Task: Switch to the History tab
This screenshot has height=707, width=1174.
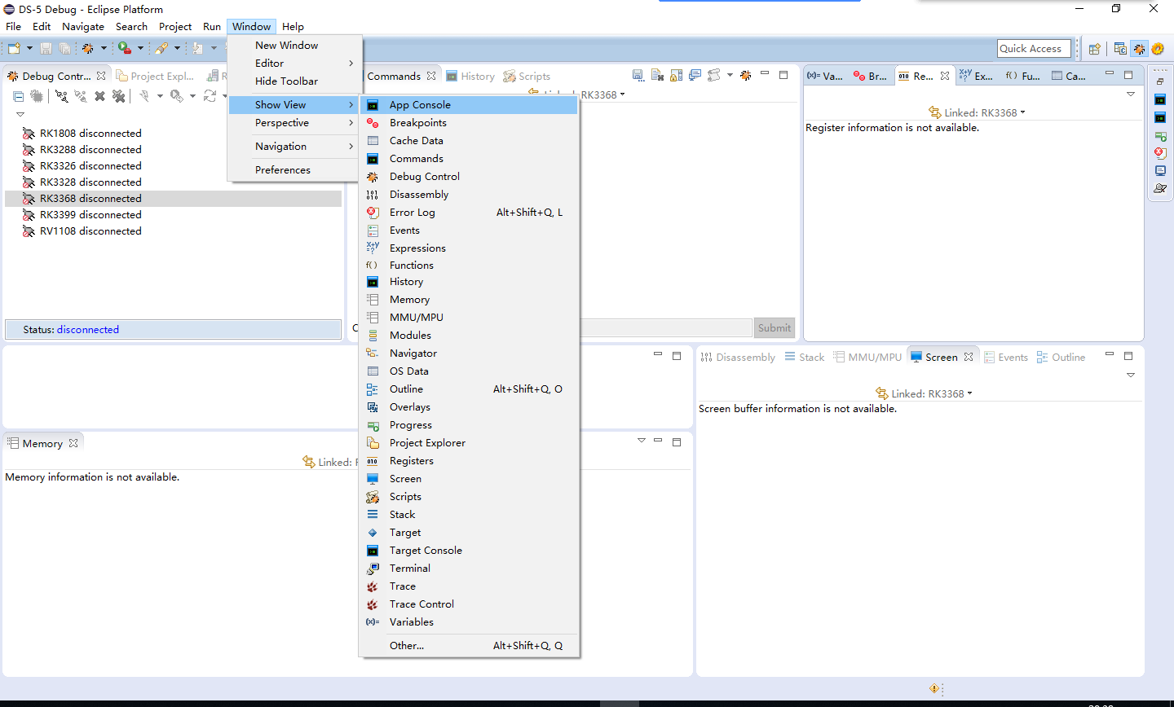Action: click(470, 77)
